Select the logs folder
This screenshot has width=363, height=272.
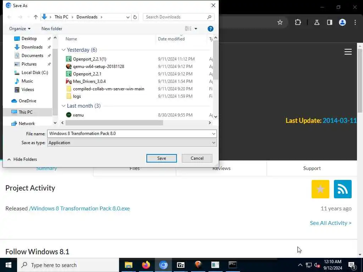tap(77, 96)
